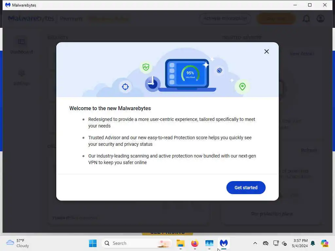Click the Refresh link behind the dialog
Image resolution: width=335 pixels, height=251 pixels.
click(309, 150)
